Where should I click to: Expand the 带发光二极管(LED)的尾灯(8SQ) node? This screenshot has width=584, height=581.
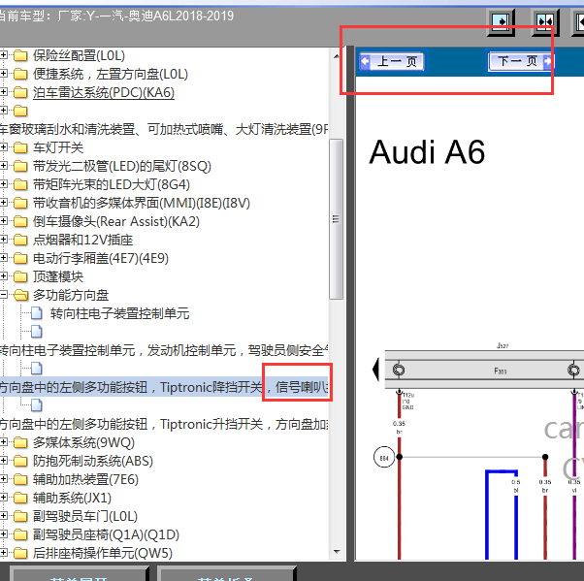[x=3, y=166]
